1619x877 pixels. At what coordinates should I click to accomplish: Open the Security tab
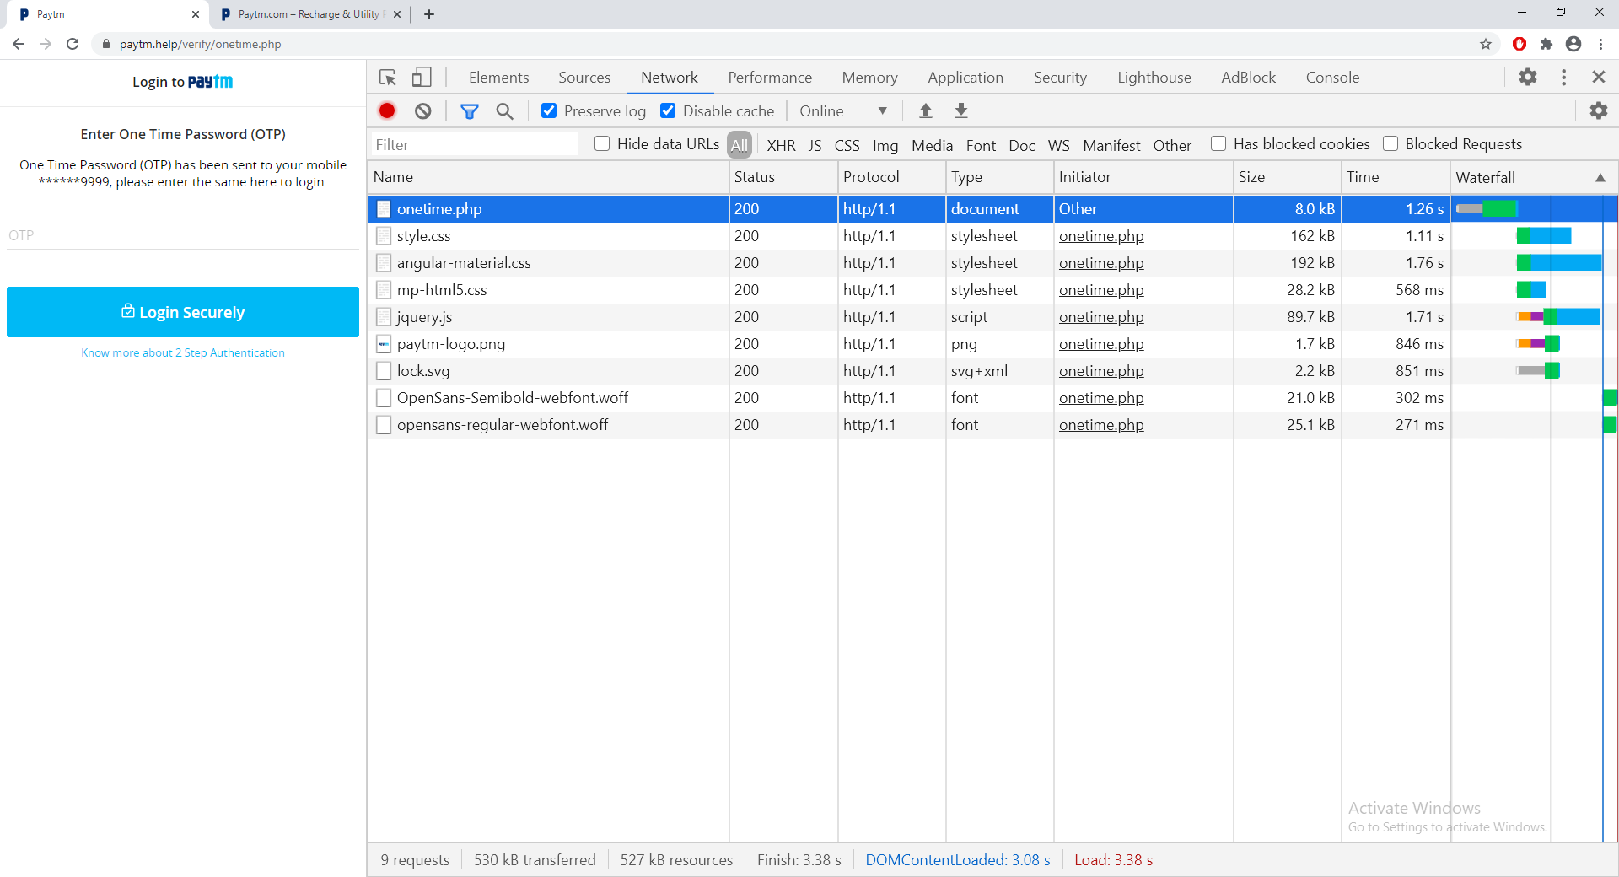[1060, 77]
